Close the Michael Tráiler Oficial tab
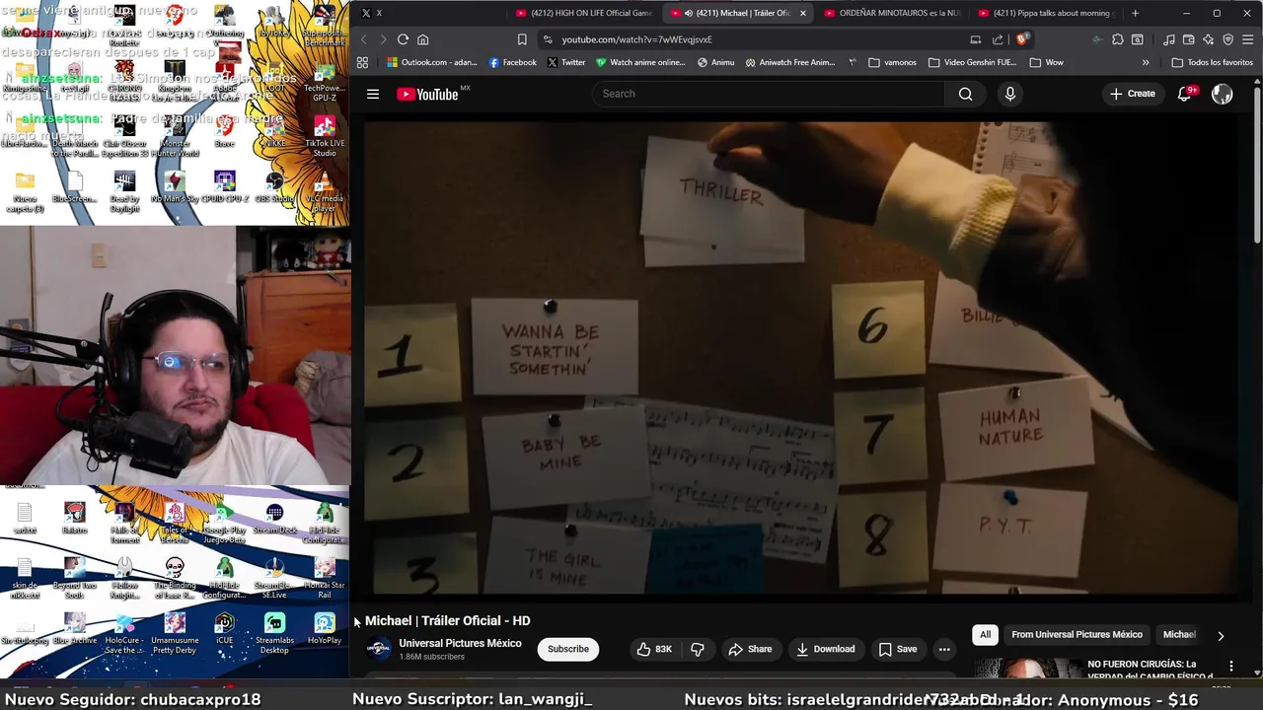Screen dimensions: 1263x710 [x=803, y=13]
